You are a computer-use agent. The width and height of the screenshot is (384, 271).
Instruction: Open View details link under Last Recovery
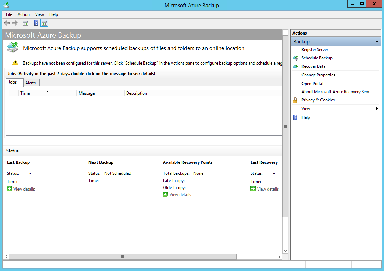(268, 189)
